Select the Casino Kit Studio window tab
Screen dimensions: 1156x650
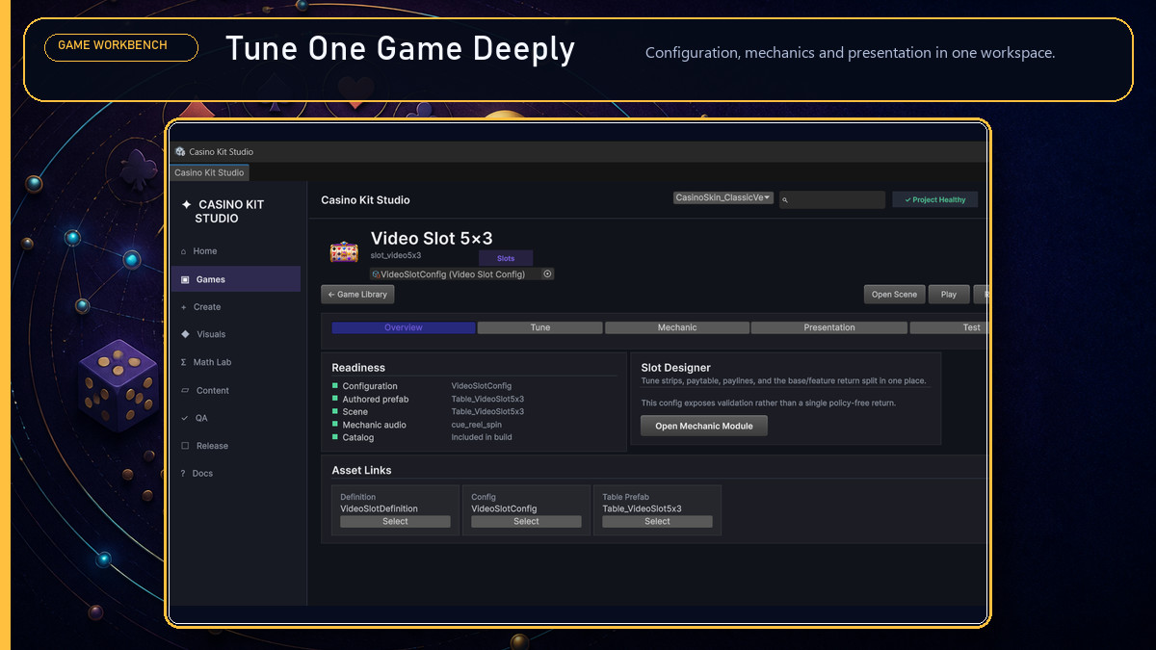[210, 172]
